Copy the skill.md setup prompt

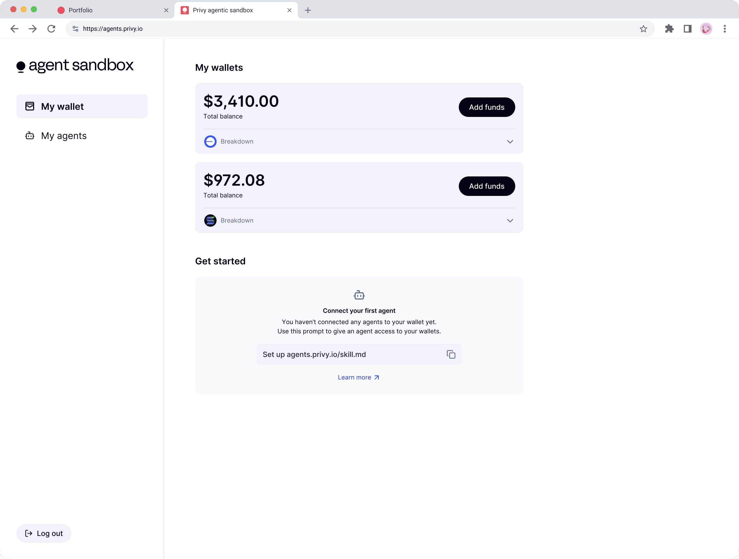[x=451, y=354]
